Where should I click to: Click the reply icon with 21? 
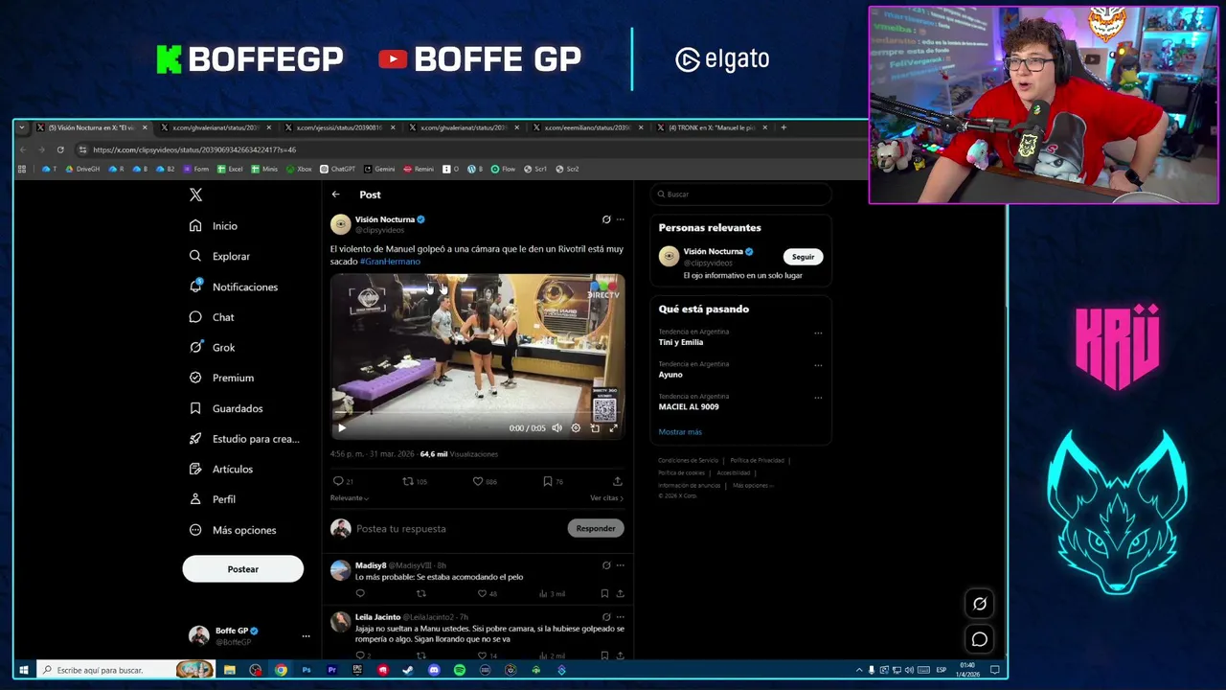coord(343,481)
